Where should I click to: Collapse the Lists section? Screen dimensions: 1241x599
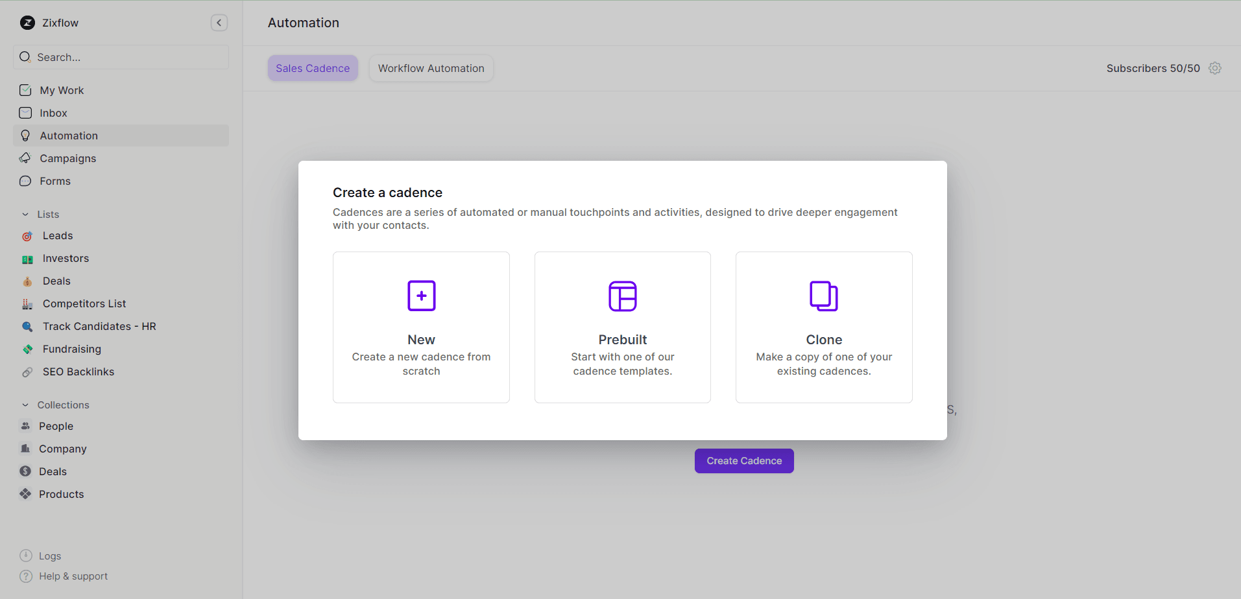pyautogui.click(x=25, y=214)
